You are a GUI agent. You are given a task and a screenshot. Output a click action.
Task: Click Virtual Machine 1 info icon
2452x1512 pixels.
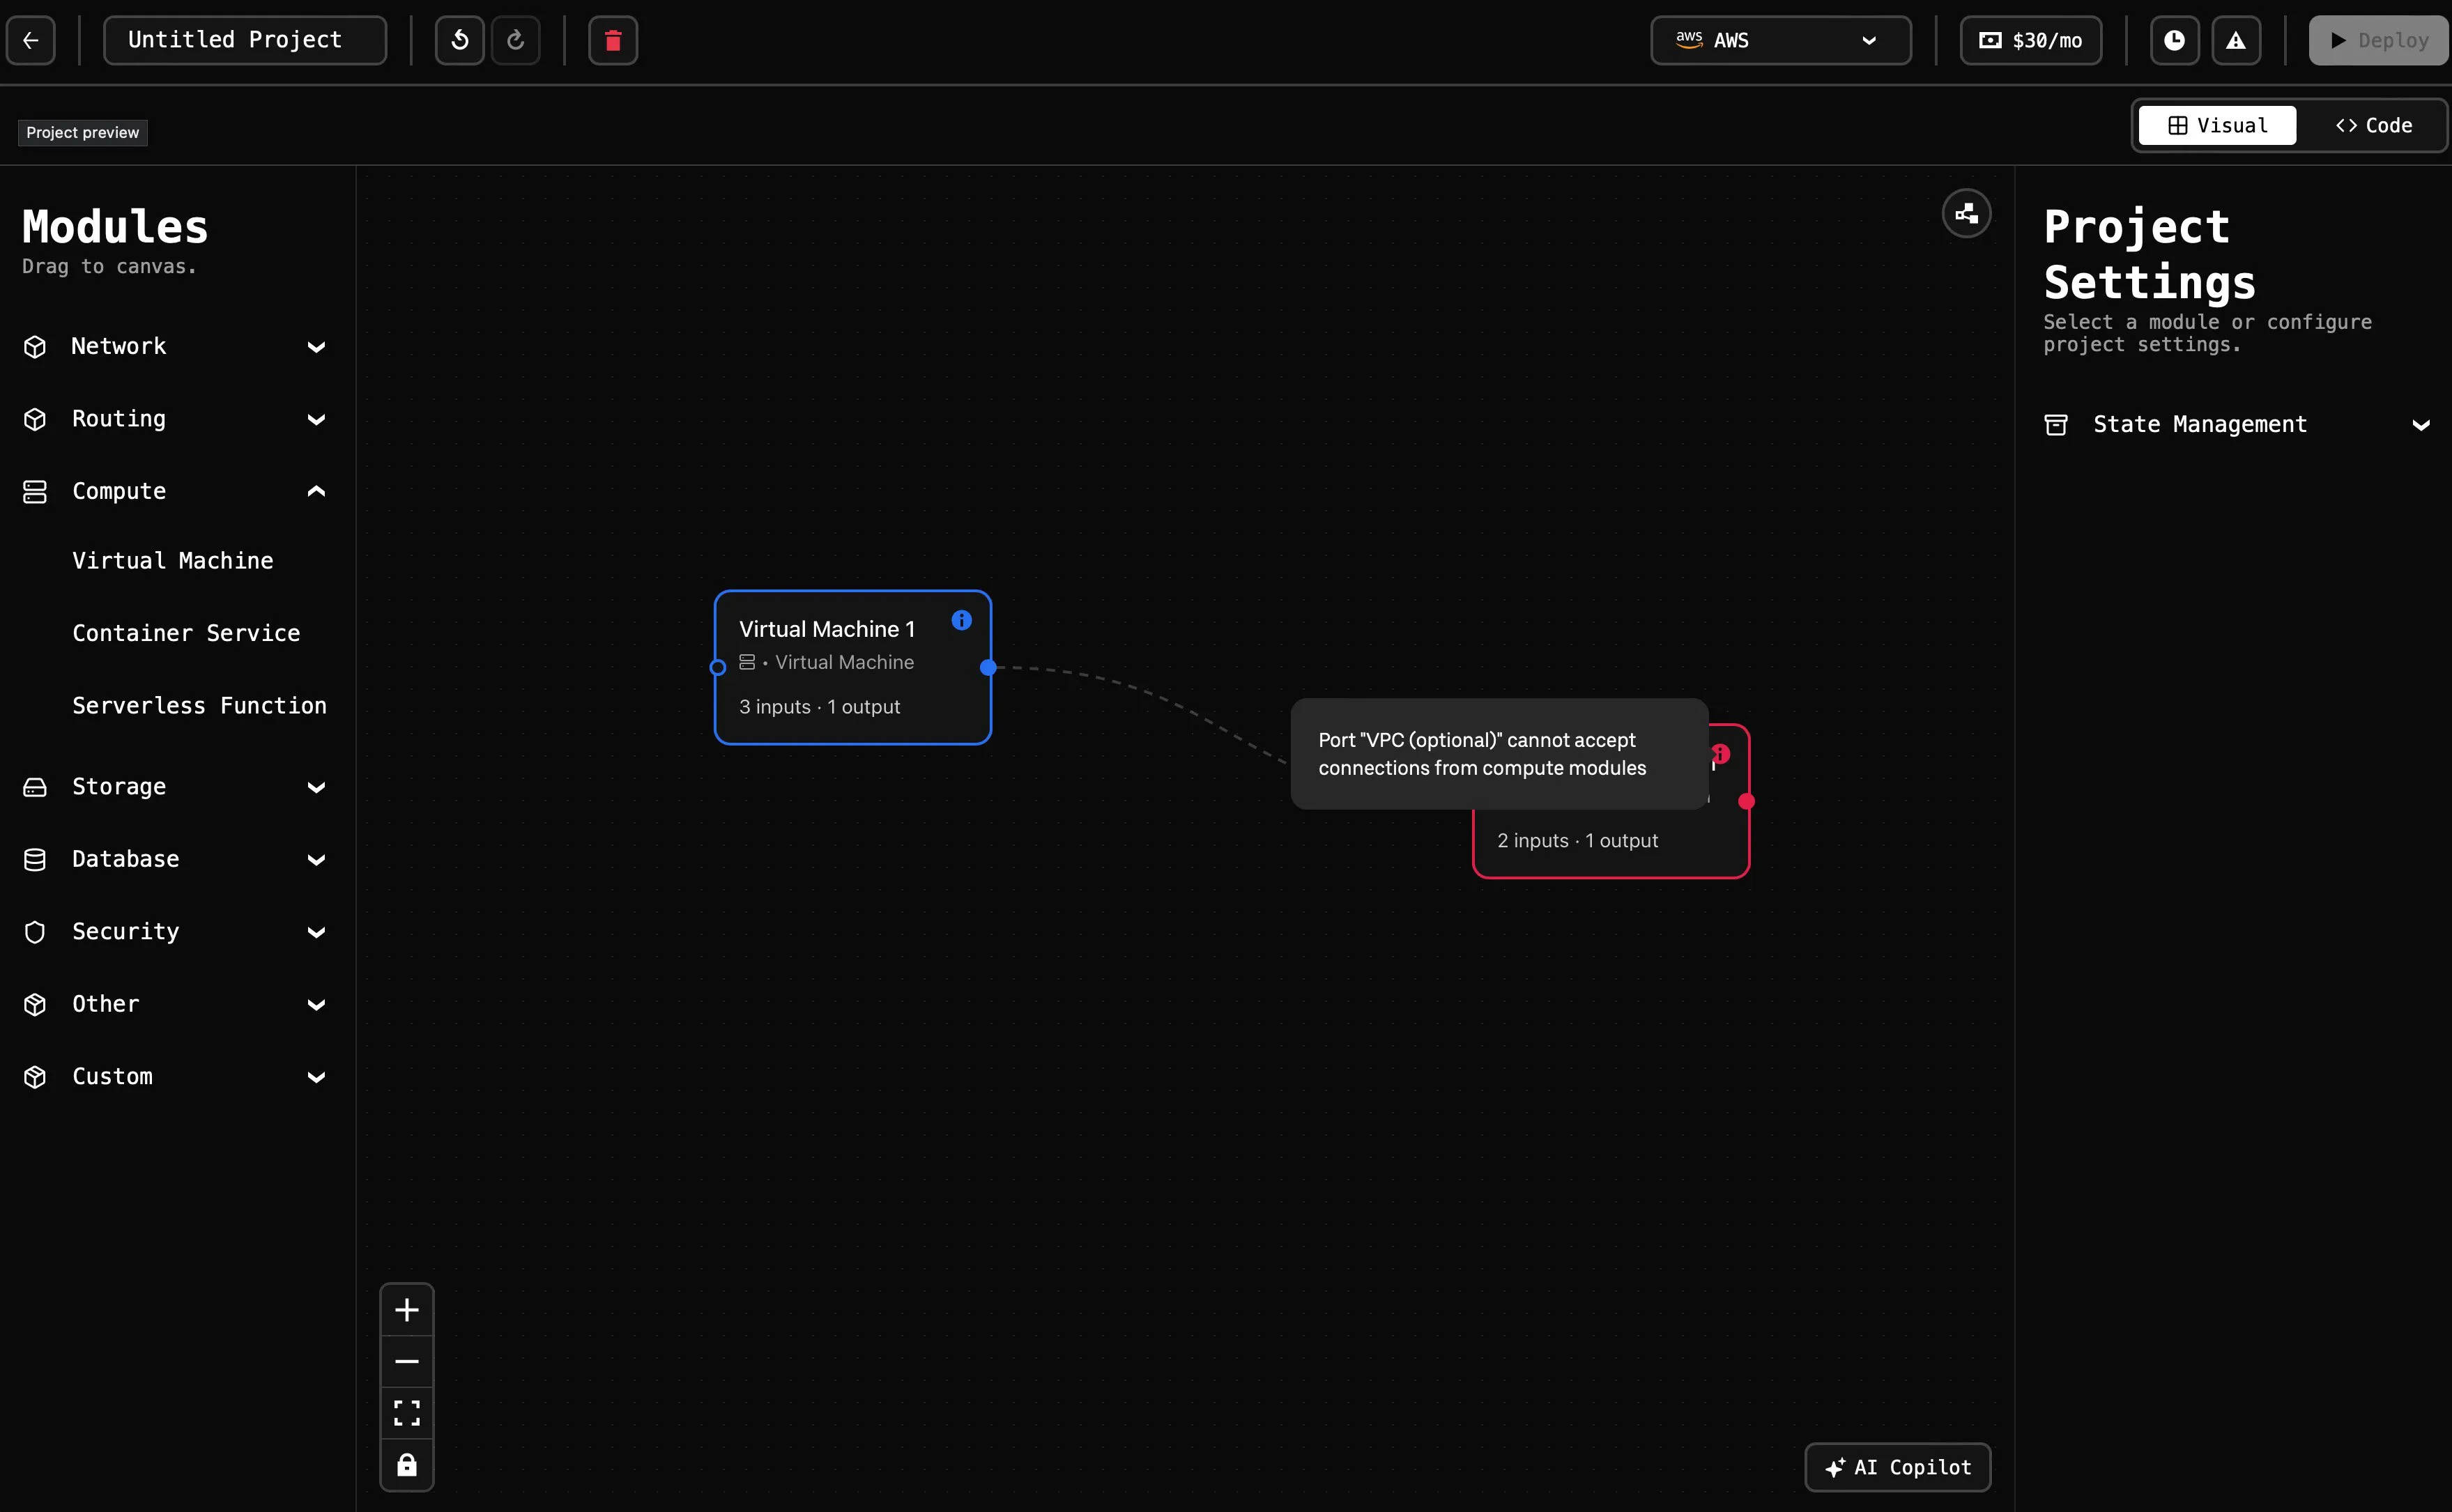[961, 621]
